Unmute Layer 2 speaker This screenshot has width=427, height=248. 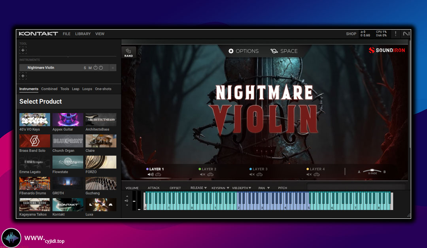tap(202, 174)
